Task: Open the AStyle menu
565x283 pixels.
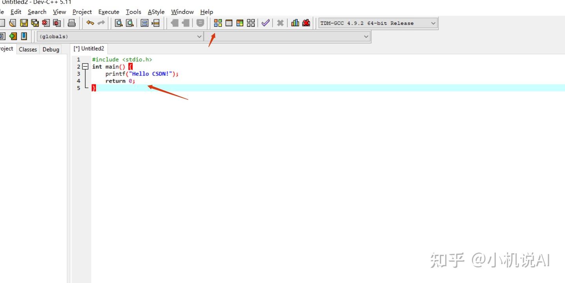Action: click(x=156, y=12)
